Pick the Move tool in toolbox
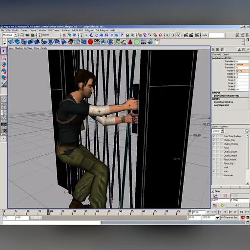 point(3,64)
